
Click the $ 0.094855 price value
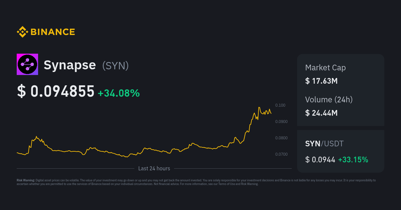pyautogui.click(x=56, y=92)
